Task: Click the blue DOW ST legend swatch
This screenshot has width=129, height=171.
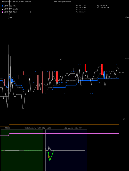Action: click(3, 6)
